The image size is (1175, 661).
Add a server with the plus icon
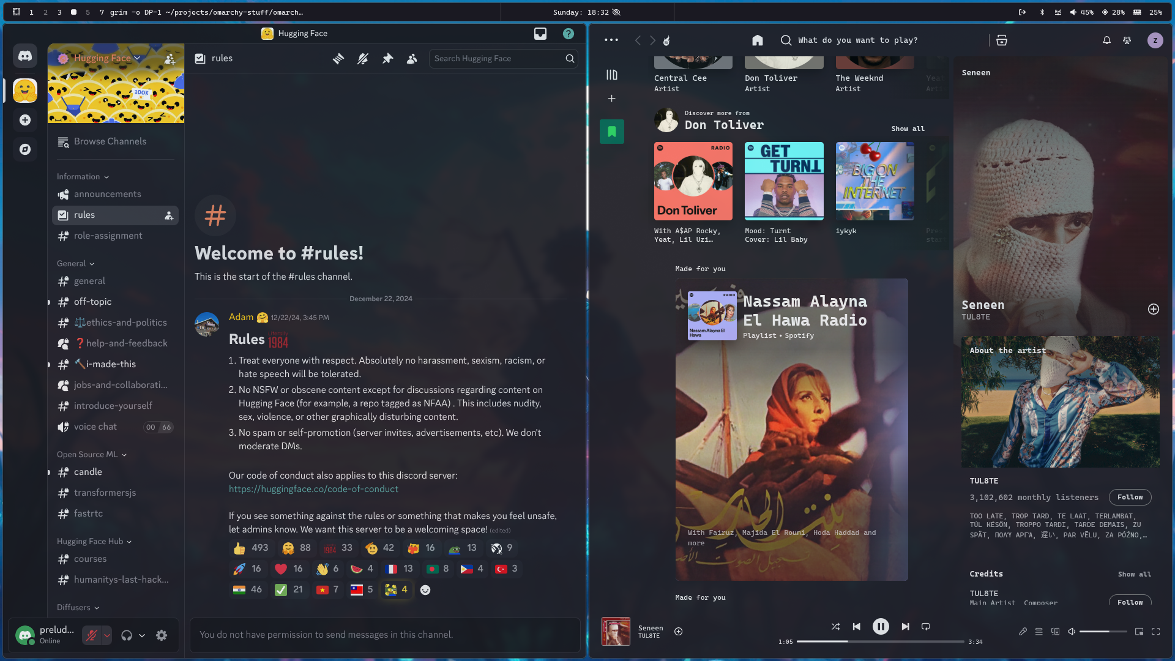(25, 120)
